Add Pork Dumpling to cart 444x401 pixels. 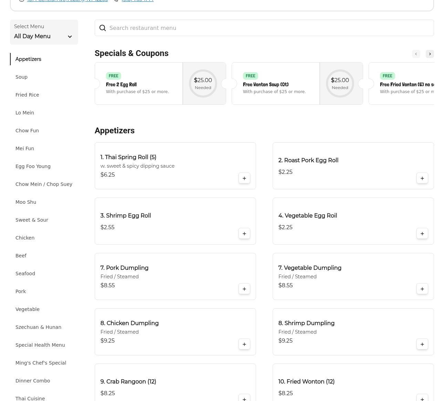pos(244,289)
